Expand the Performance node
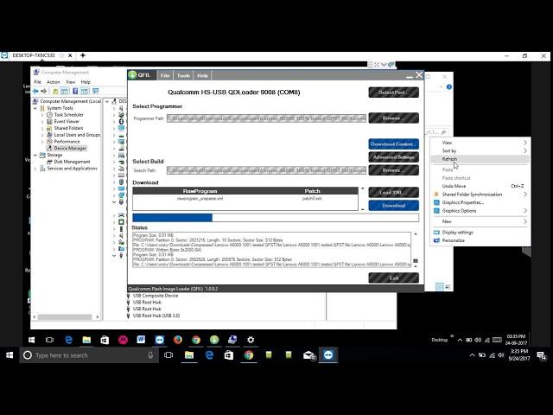This screenshot has height=415, width=553. click(42, 142)
